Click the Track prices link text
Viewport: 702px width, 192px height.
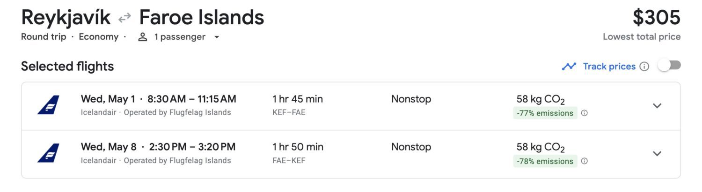click(x=609, y=67)
